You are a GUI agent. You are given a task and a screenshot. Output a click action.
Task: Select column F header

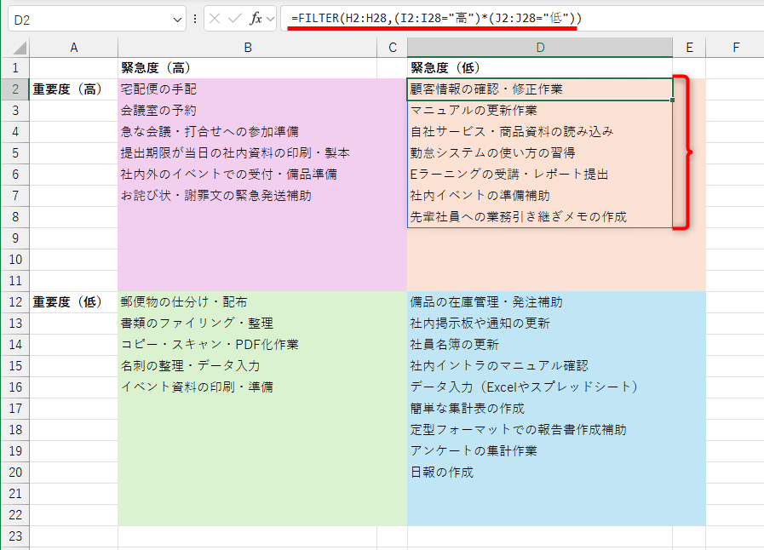point(735,47)
